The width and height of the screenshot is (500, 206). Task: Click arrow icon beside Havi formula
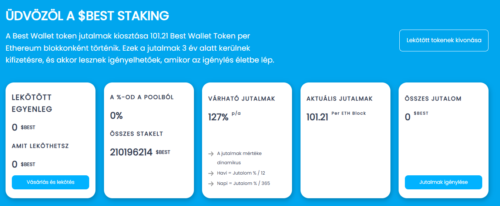(211, 173)
